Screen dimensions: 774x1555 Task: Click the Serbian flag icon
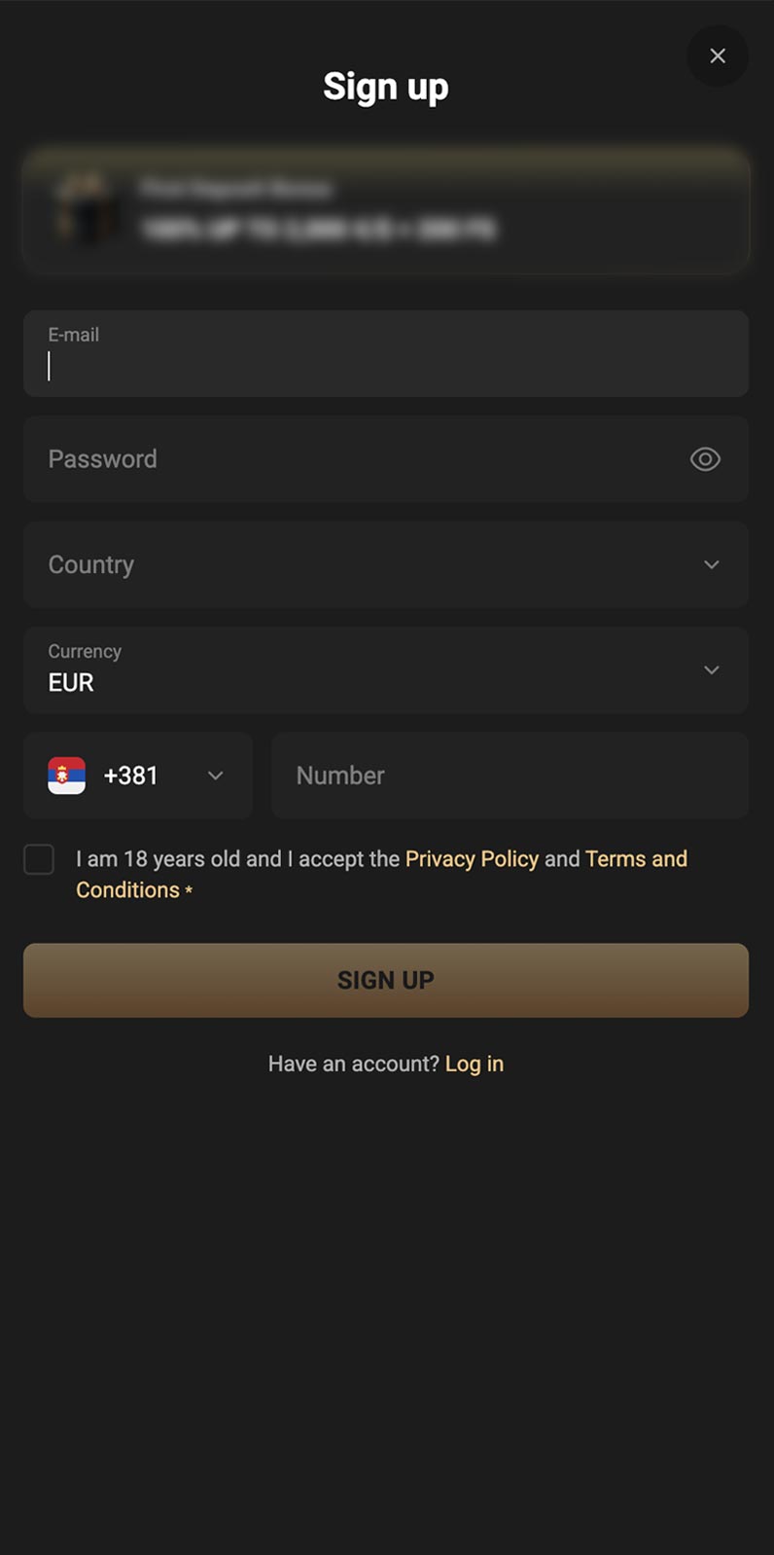[x=67, y=776]
